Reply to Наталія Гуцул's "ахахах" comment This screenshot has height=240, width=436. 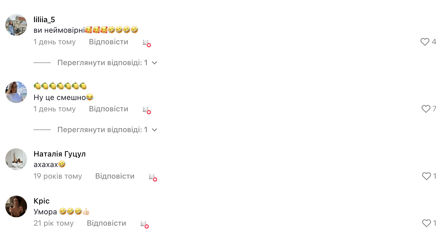tap(115, 176)
